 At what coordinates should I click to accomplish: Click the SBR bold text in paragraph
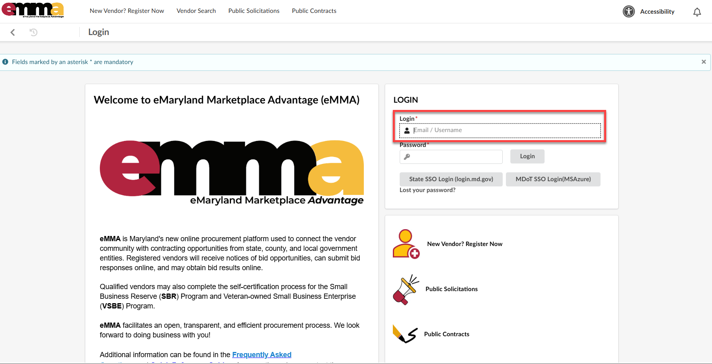[169, 296]
